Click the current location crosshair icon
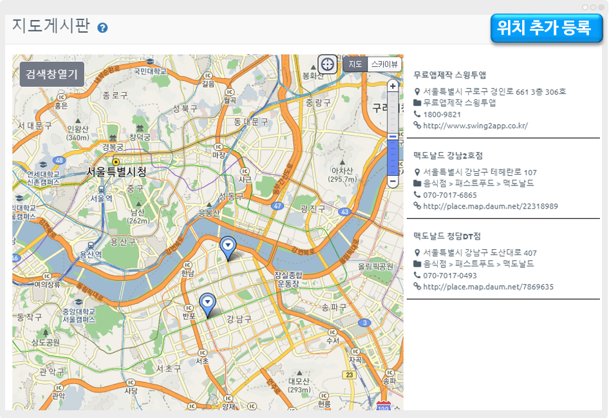 coord(327,64)
